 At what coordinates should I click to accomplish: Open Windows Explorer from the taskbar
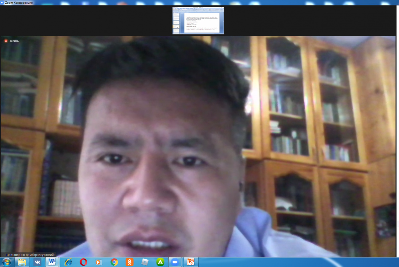(x=22, y=262)
